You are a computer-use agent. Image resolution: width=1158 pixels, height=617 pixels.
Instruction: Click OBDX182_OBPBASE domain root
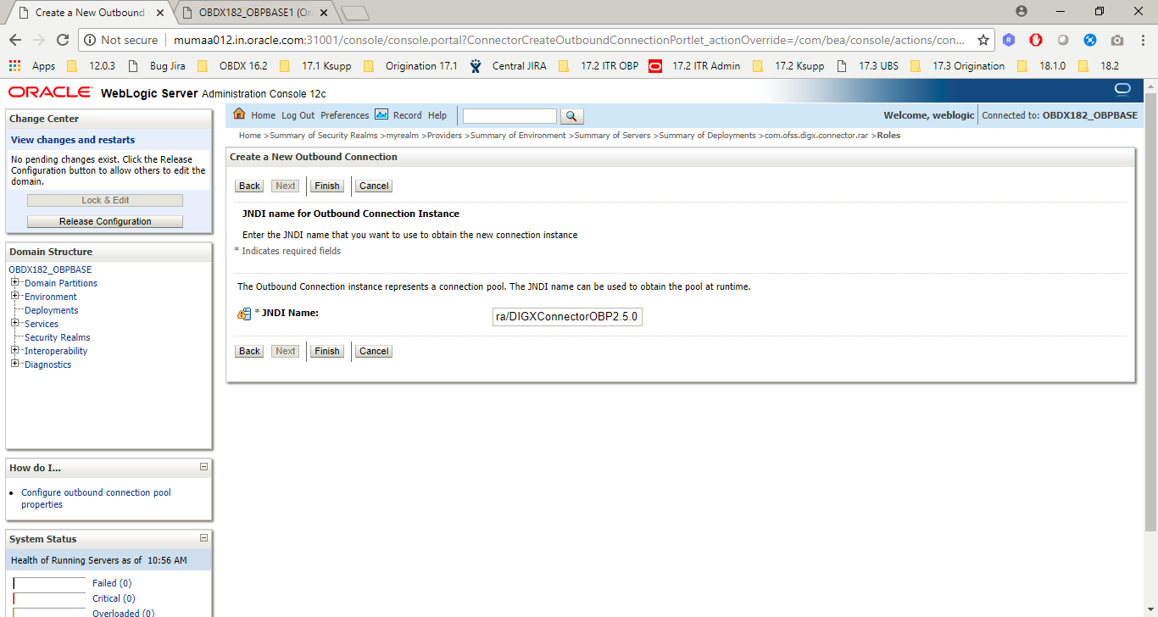coord(50,270)
